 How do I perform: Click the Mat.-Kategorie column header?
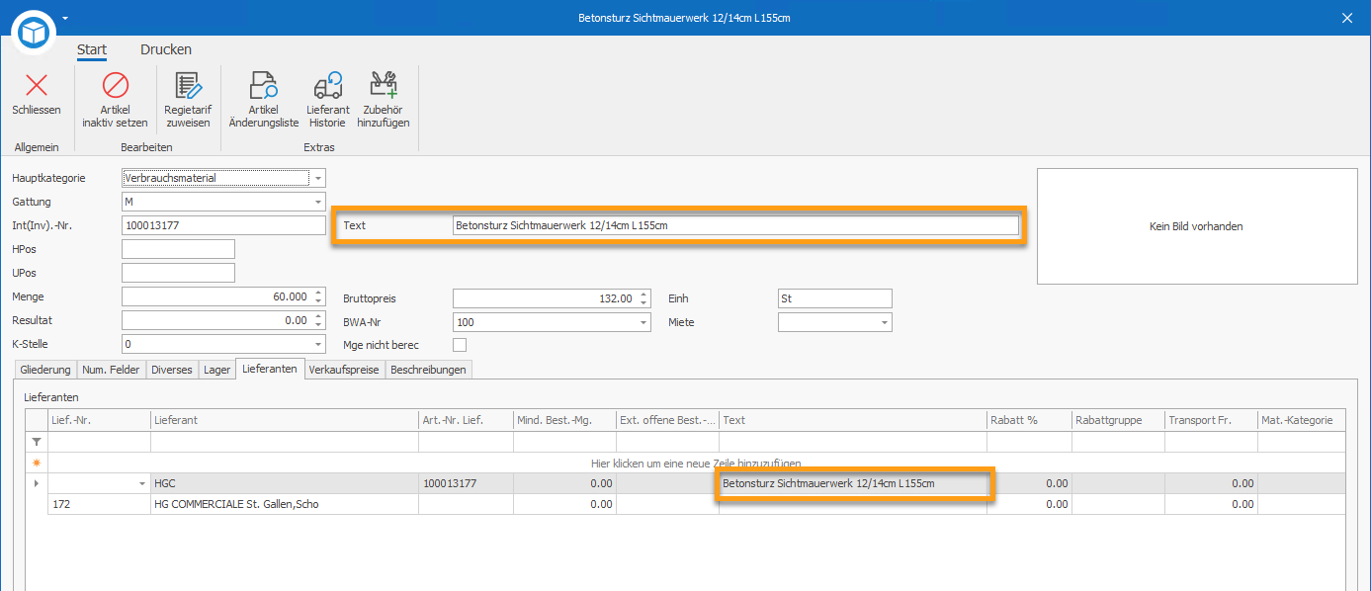point(1302,420)
